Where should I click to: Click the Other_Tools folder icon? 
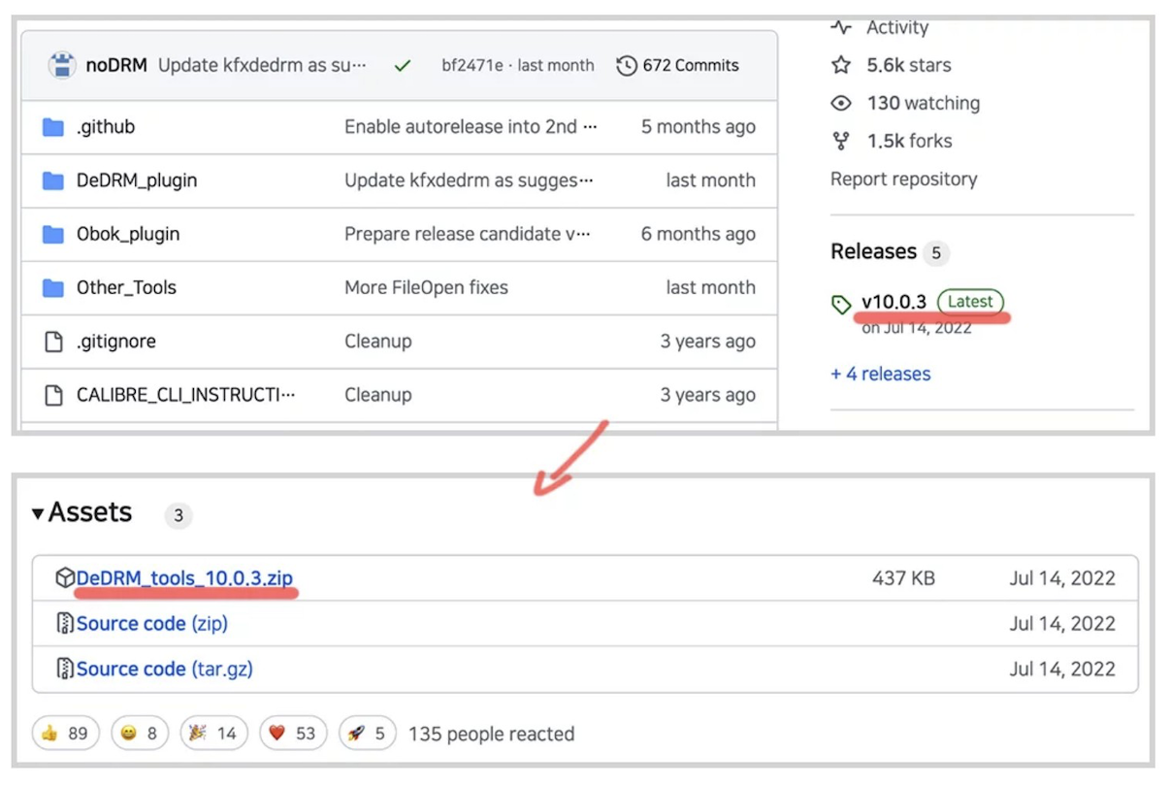pyautogui.click(x=53, y=287)
